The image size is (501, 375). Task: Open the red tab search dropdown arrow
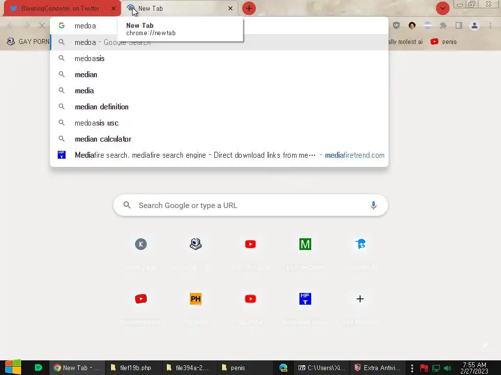coord(442,8)
